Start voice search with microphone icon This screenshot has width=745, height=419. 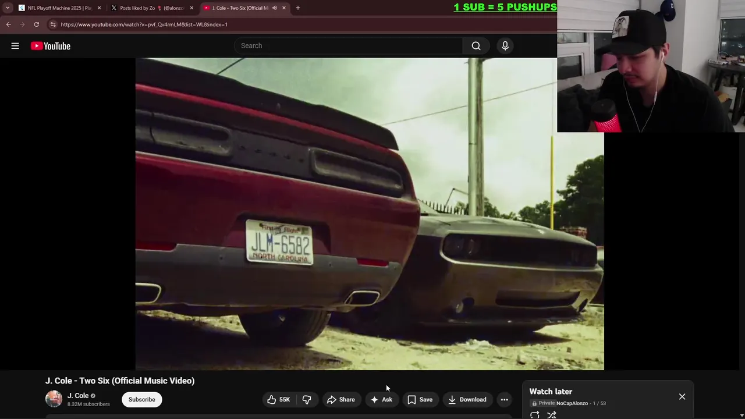click(505, 46)
